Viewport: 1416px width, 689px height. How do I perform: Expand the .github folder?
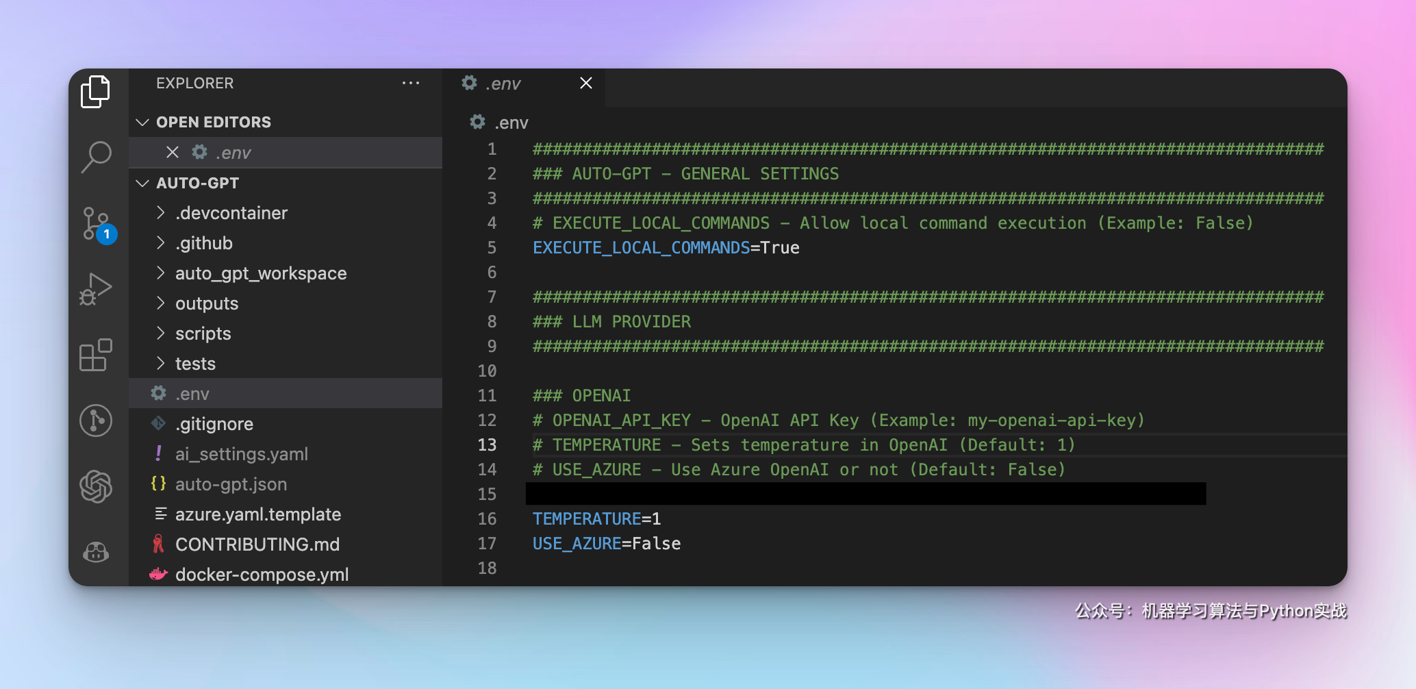pyautogui.click(x=160, y=242)
